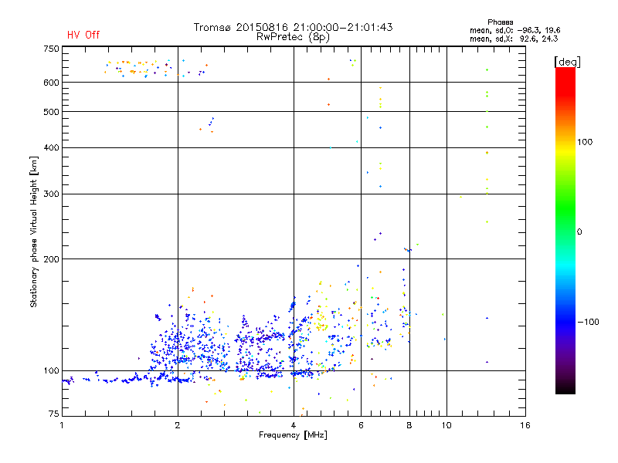Click the colorbar tick label "100"
618x463 pixels.
(x=585, y=142)
